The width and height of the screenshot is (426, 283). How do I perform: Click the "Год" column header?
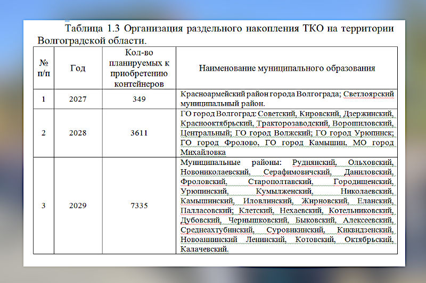[77, 68]
